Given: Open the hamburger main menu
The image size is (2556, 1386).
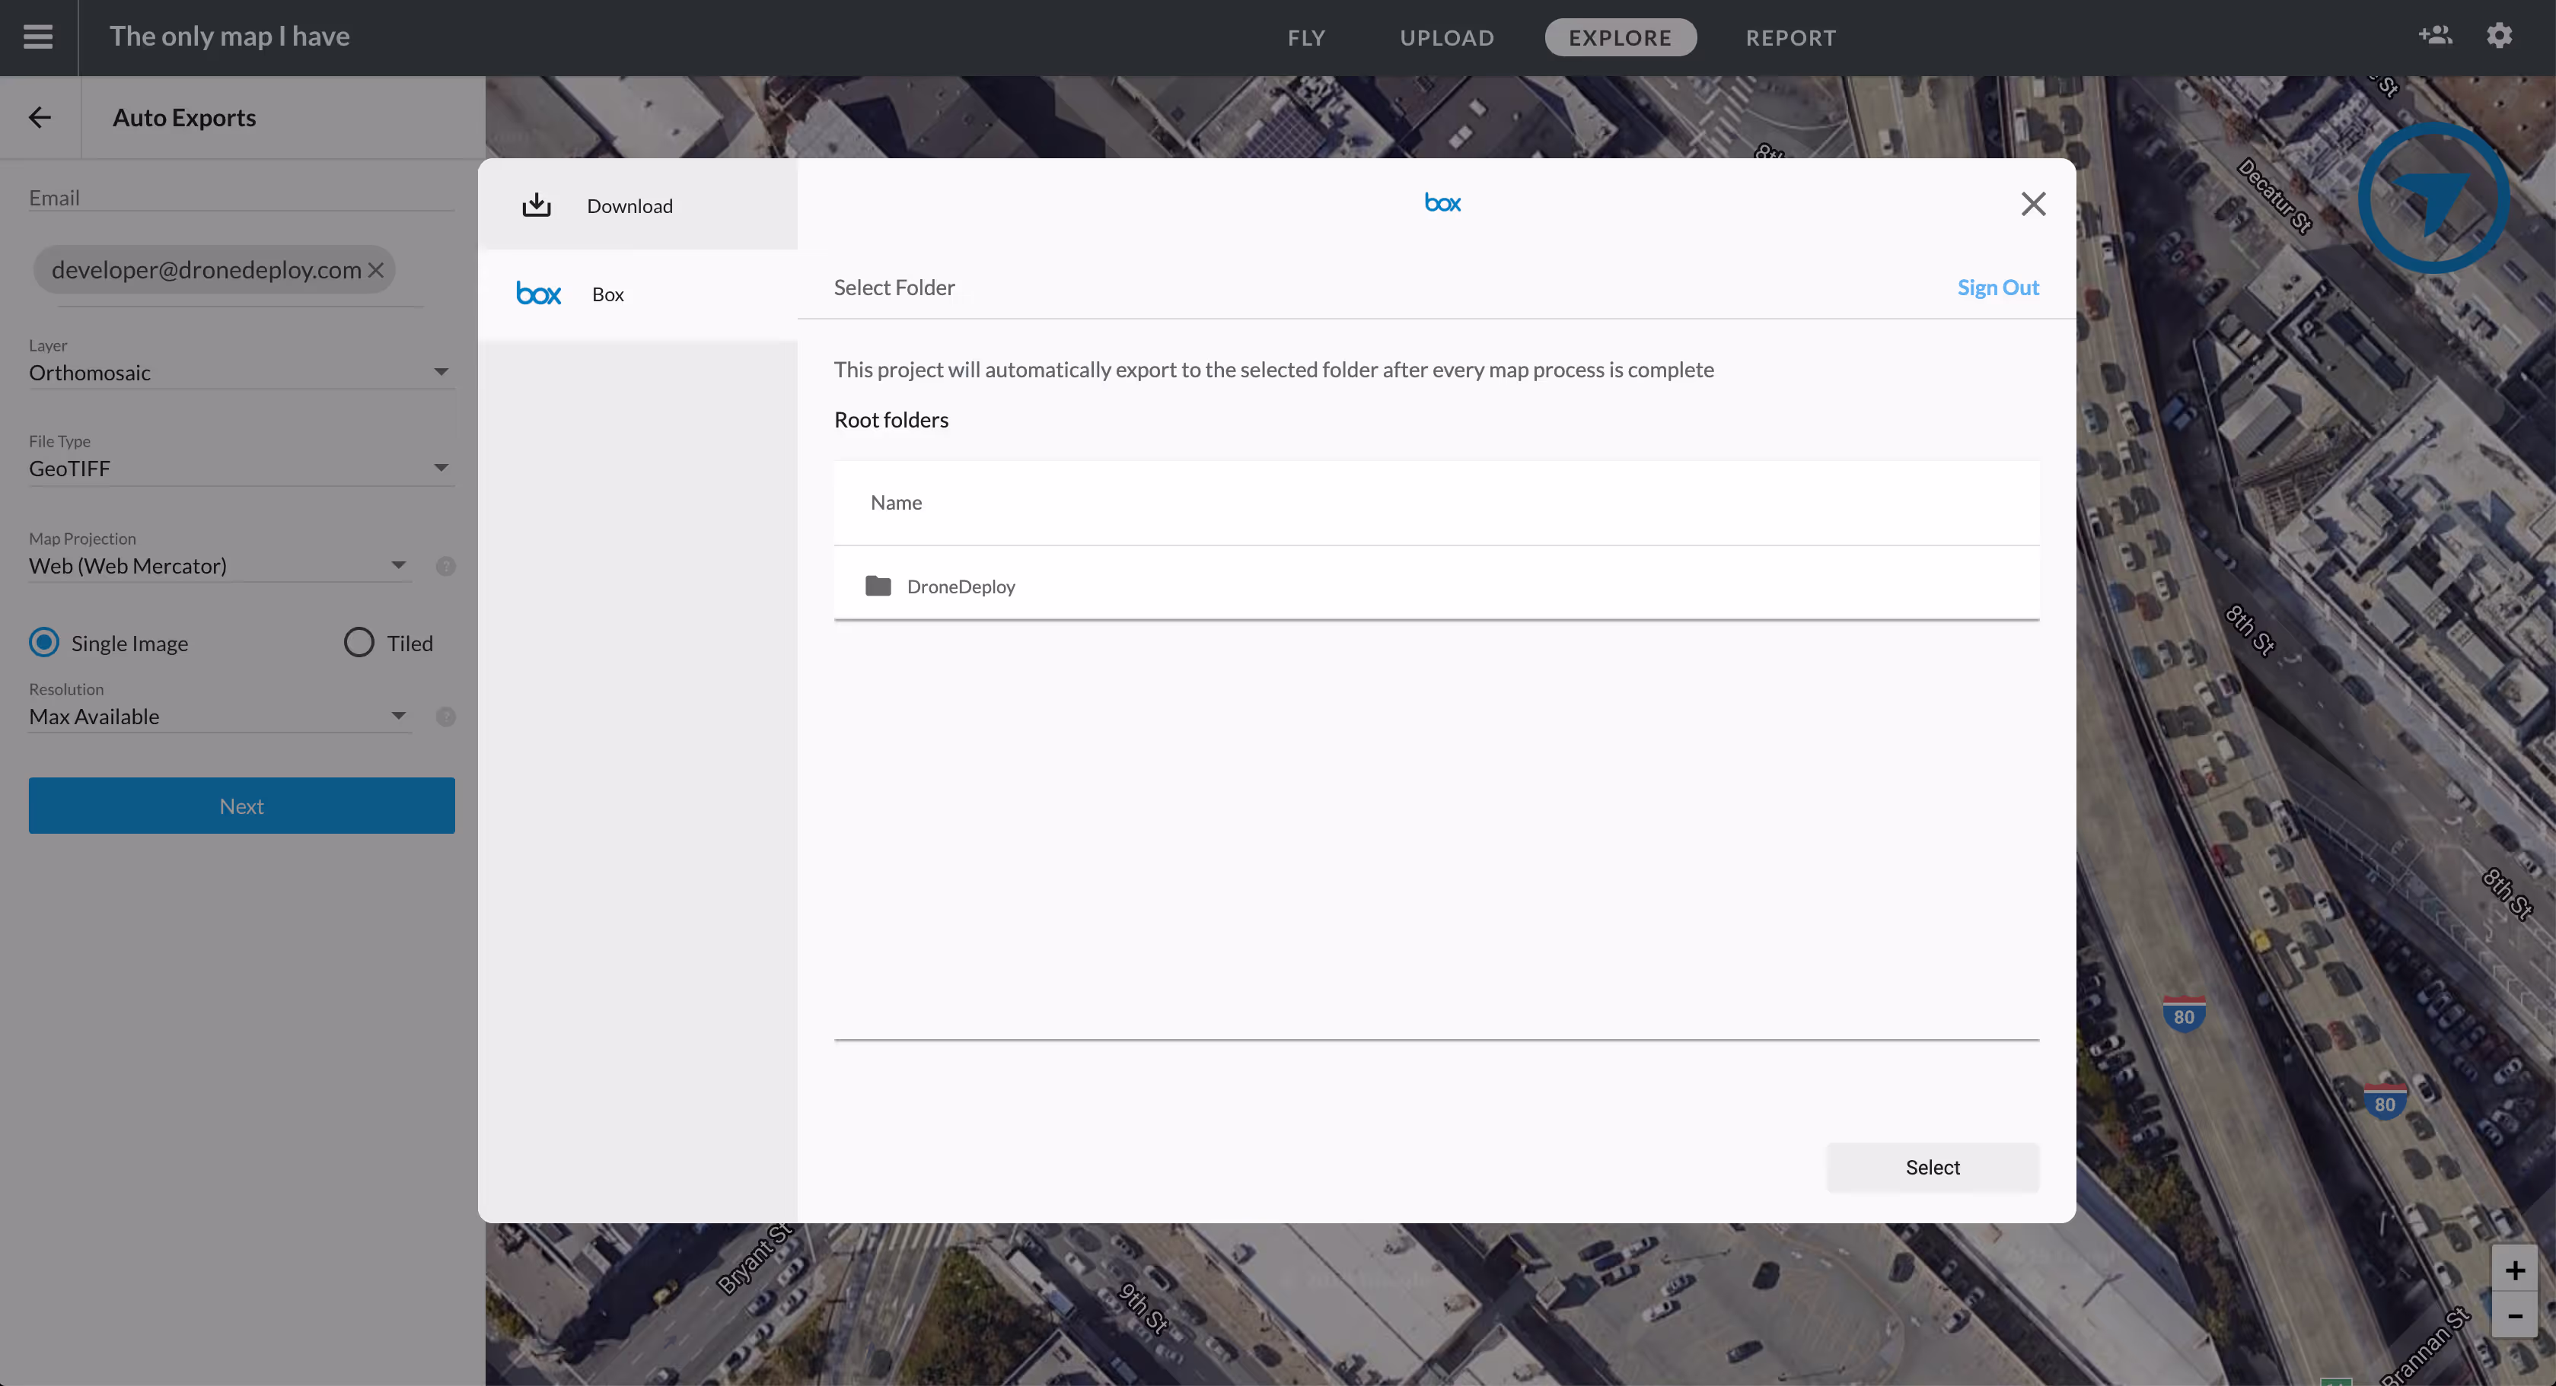Looking at the screenshot, I should (x=38, y=37).
